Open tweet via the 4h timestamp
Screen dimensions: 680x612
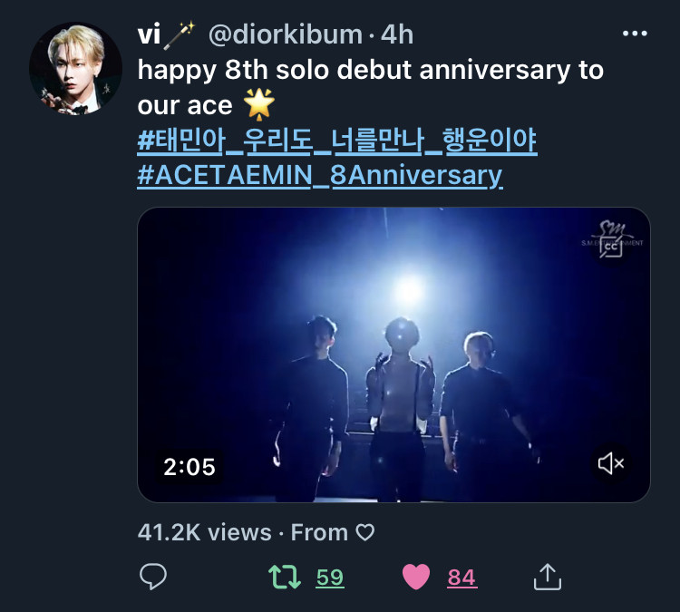pos(397,34)
